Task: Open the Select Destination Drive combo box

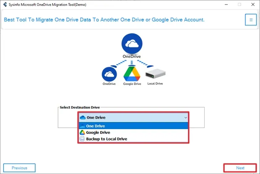Action: [x=133, y=117]
